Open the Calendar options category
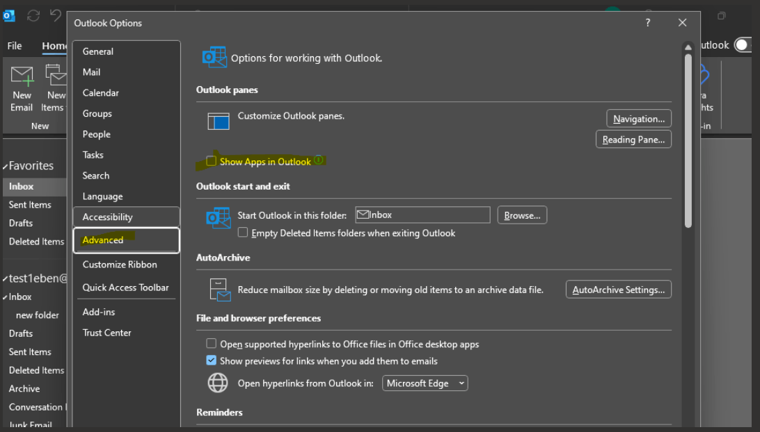 127,93
